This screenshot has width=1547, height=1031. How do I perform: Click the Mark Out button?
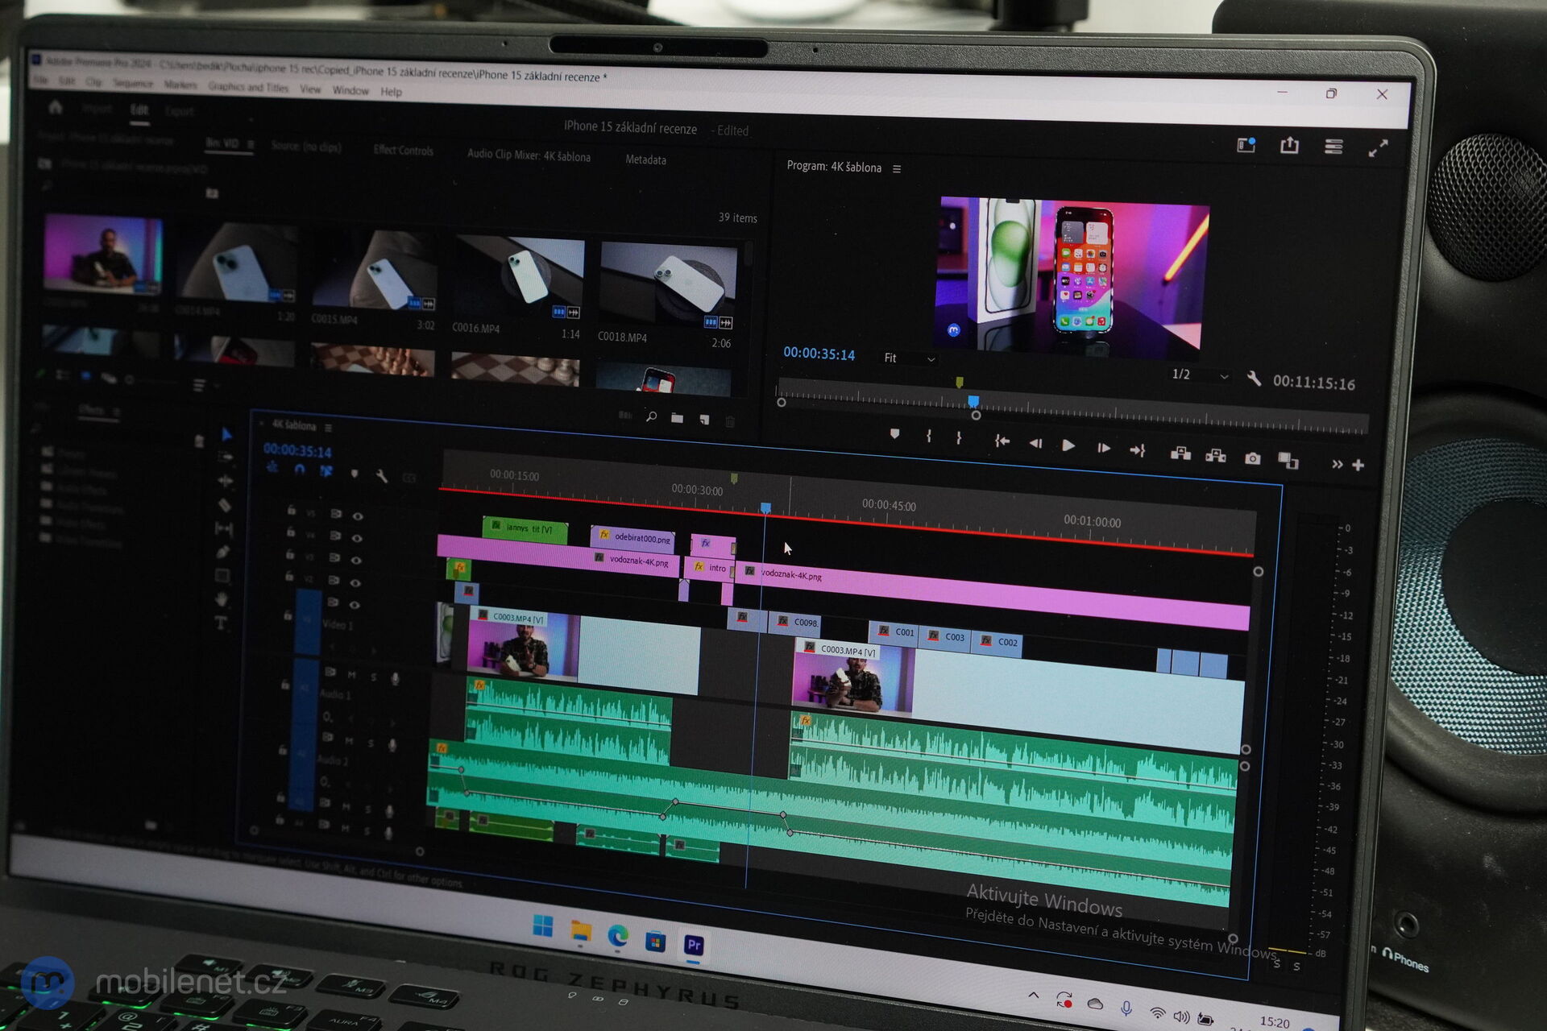[x=959, y=439]
